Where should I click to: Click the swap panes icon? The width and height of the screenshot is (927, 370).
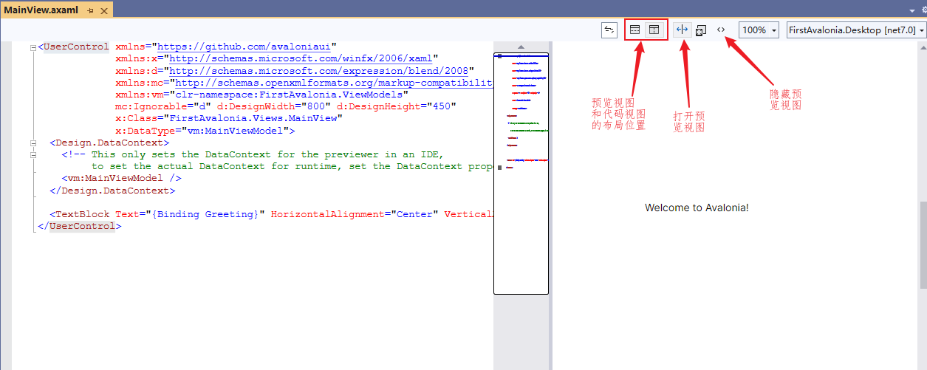609,30
